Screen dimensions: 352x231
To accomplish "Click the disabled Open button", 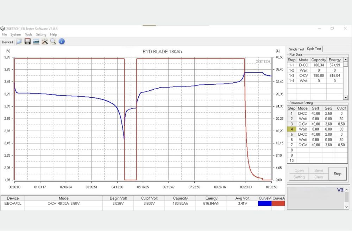I will tap(299, 171).
